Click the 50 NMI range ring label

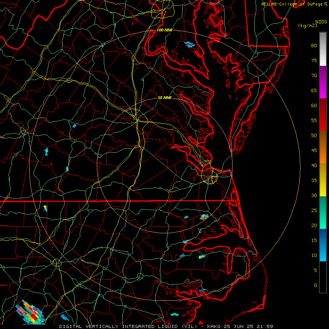pos(164,98)
